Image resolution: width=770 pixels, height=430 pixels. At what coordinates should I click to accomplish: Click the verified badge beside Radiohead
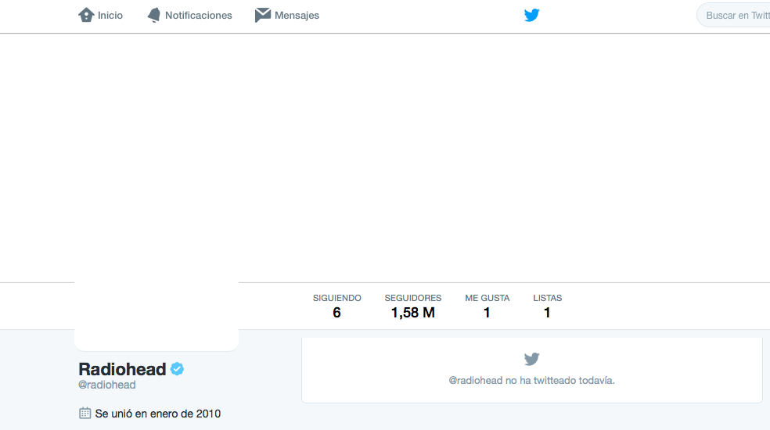tap(178, 369)
